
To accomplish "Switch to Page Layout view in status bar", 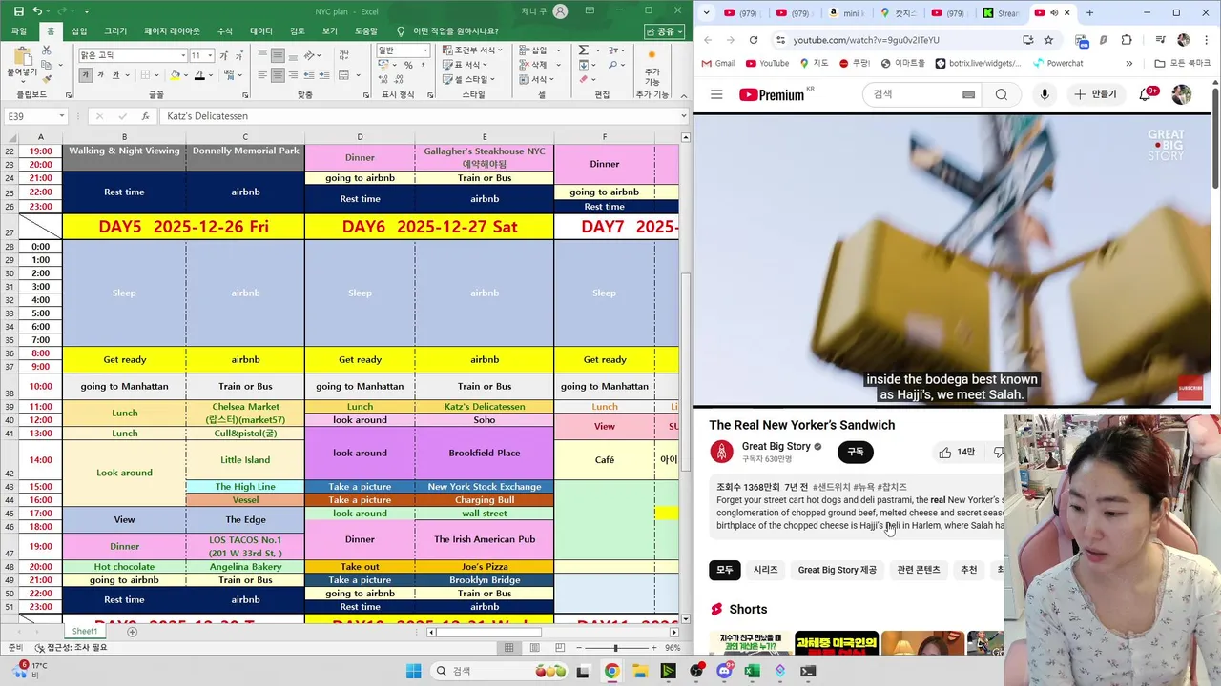I will 534,648.
